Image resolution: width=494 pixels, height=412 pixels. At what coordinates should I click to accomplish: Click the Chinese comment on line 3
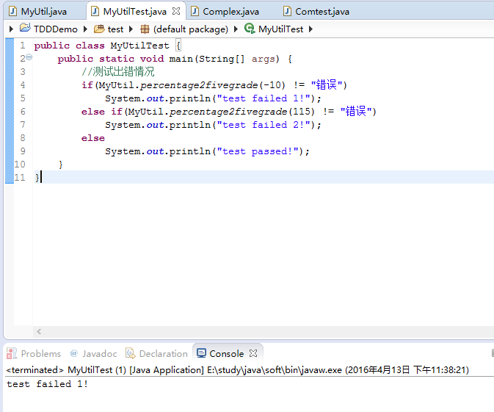coord(118,71)
